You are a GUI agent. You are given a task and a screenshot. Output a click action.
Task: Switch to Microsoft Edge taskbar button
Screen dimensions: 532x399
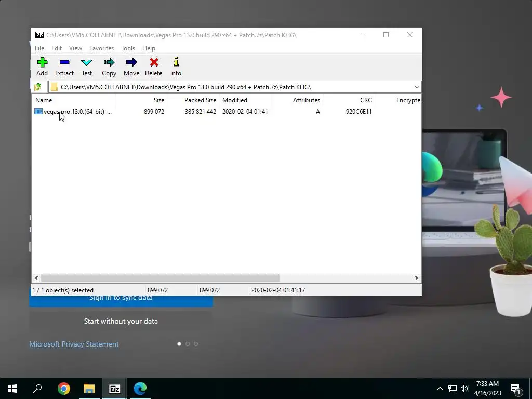[x=140, y=389]
